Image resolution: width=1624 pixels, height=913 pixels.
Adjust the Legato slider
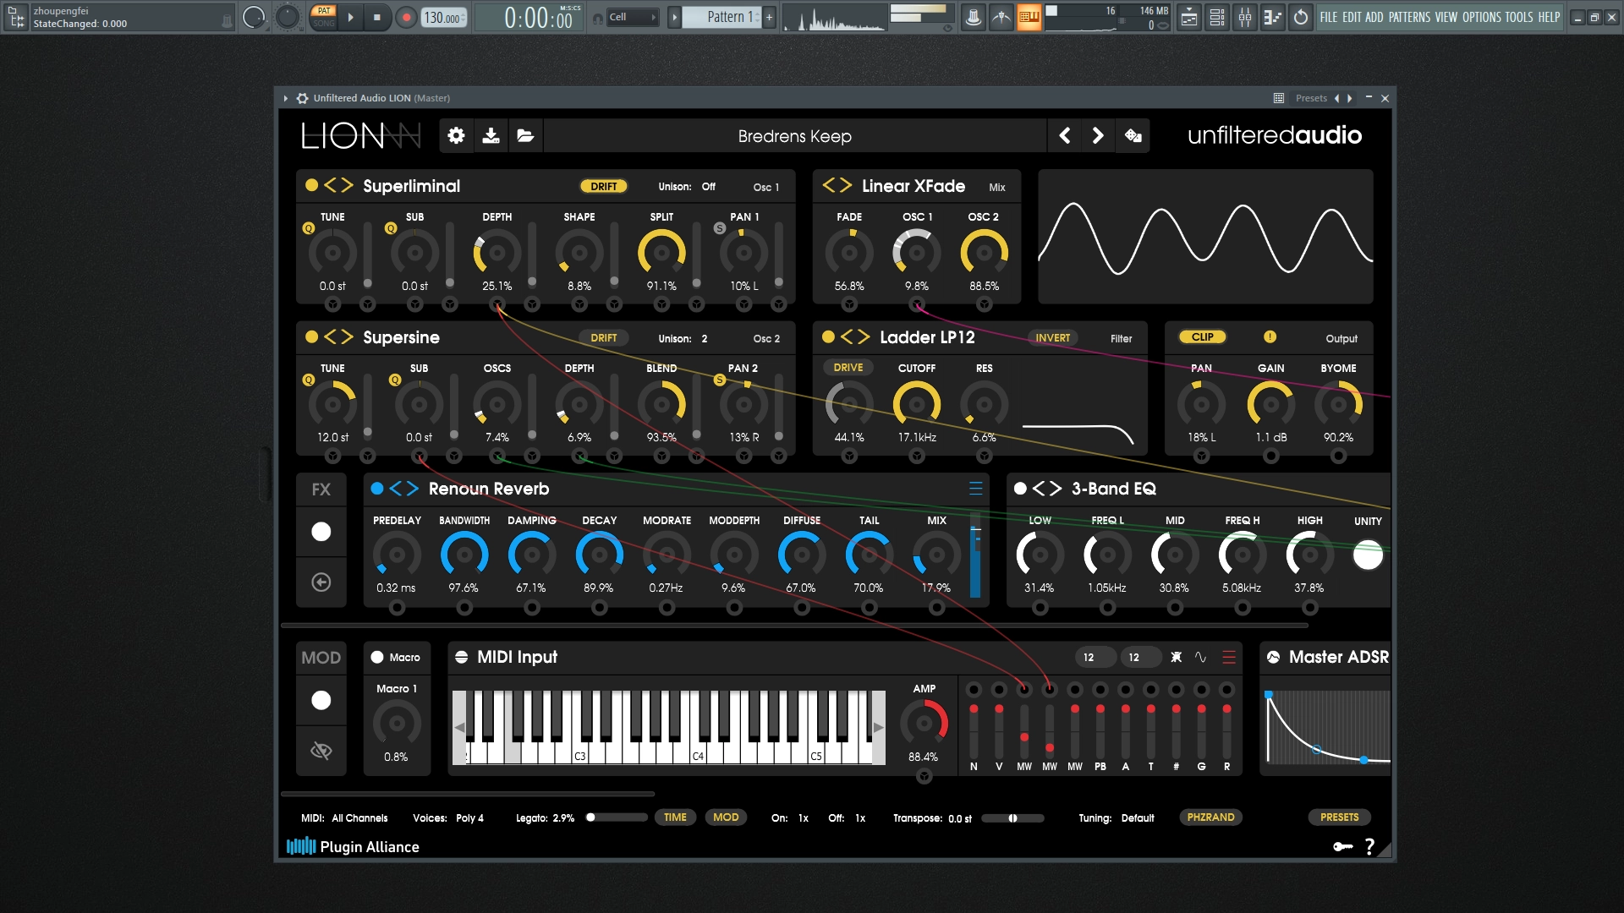click(x=616, y=817)
